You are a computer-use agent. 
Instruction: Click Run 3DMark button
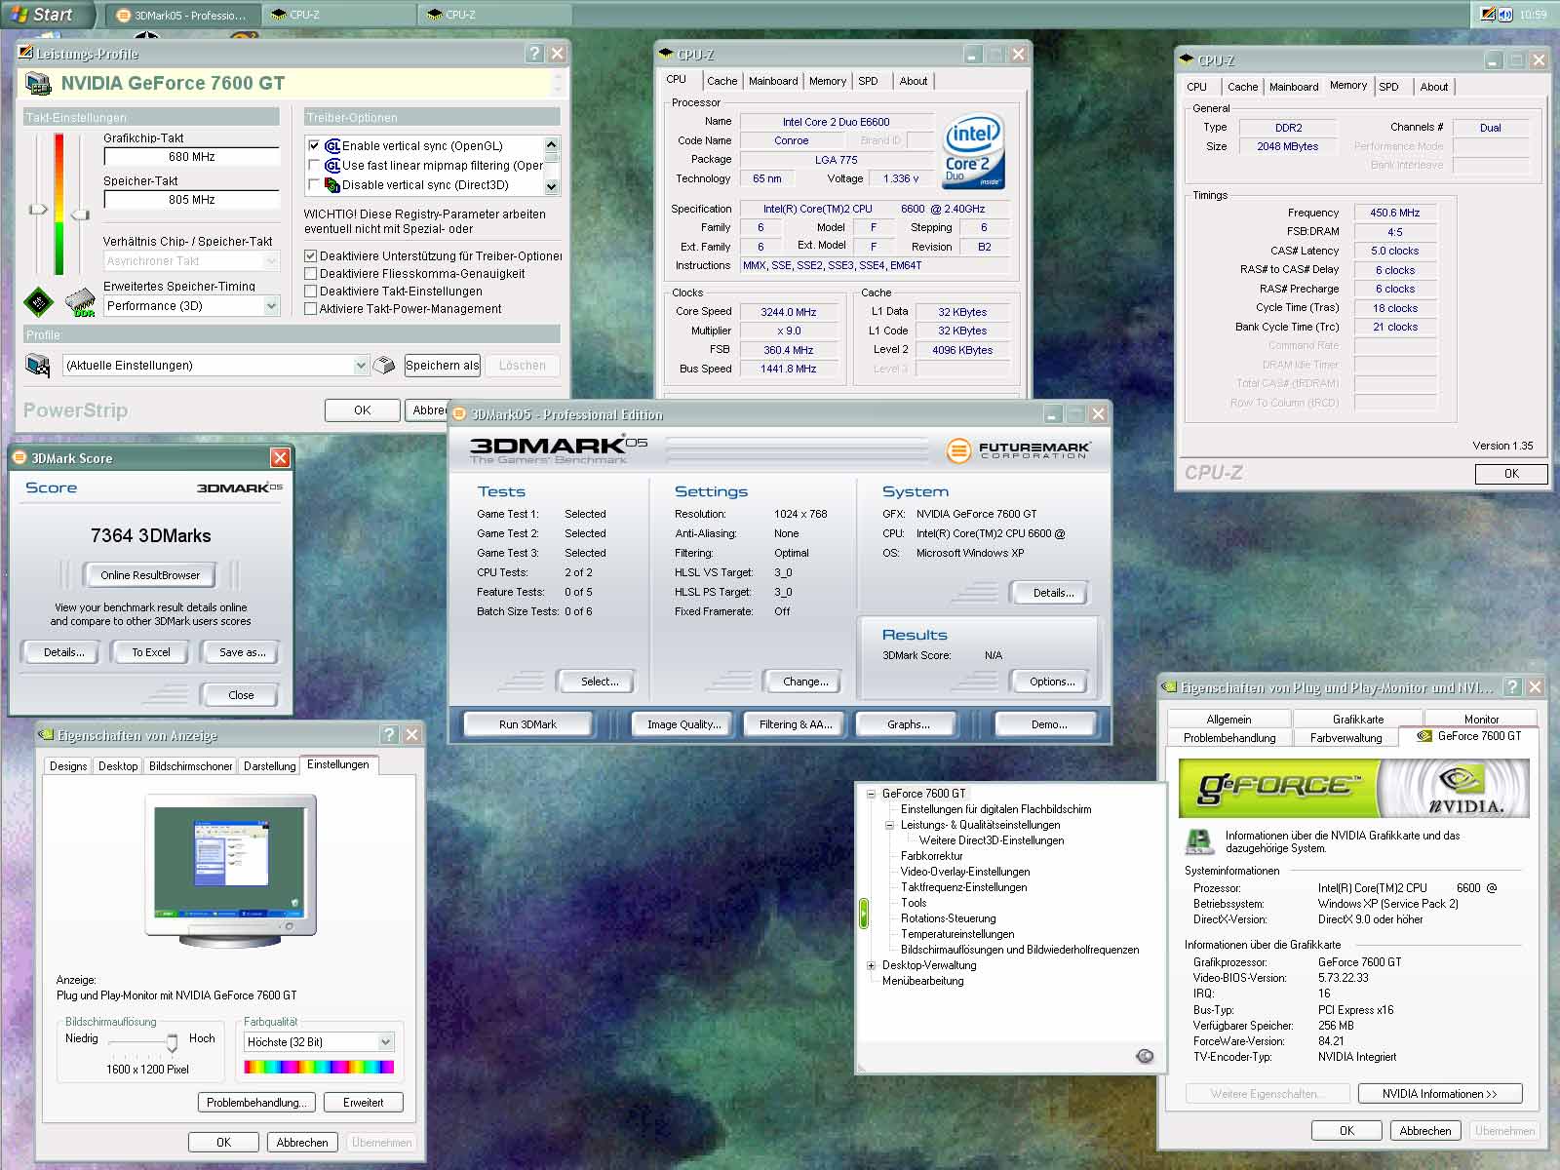click(527, 724)
